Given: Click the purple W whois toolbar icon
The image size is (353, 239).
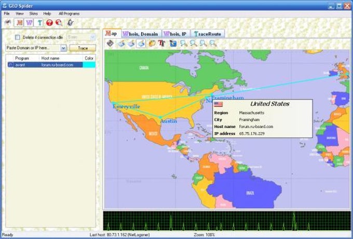Looking at the screenshot, I should 29,23.
